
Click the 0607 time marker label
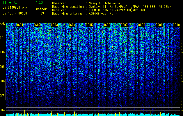124,25
